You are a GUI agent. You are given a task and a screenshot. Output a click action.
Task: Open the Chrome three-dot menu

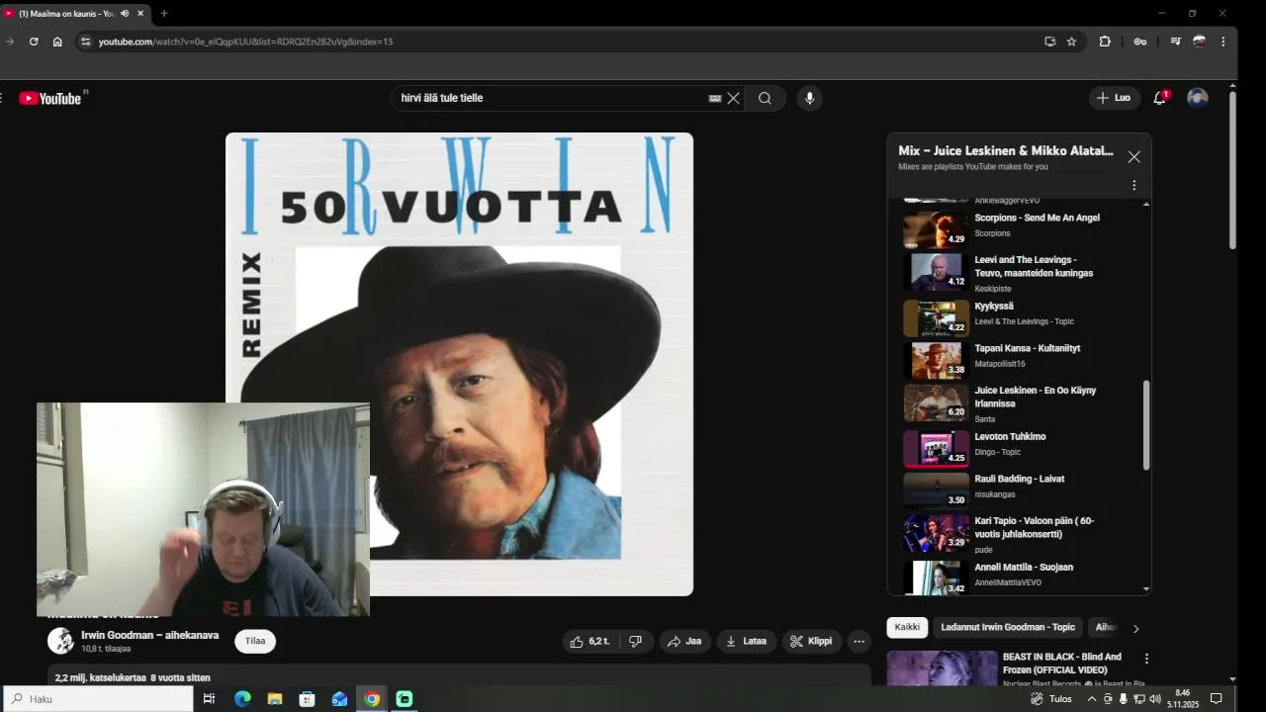pos(1222,42)
